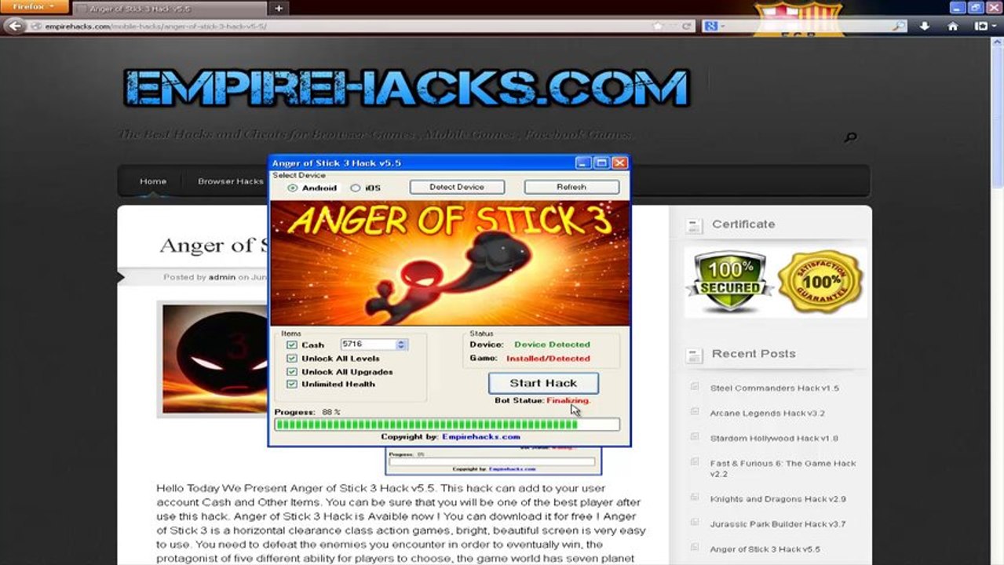This screenshot has width=1004, height=565.
Task: Click icon beside Stardom Hollywood Hack
Action: 694,436
